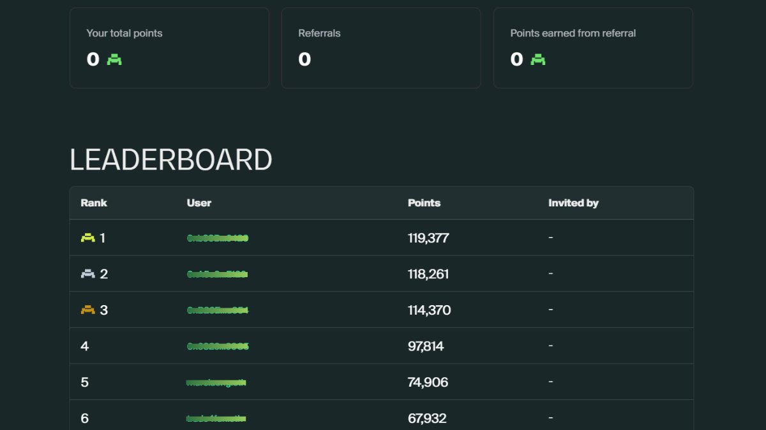Click the Invited by column header

(573, 203)
